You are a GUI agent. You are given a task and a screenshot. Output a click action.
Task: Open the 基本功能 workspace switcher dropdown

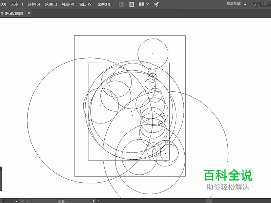click(234, 5)
